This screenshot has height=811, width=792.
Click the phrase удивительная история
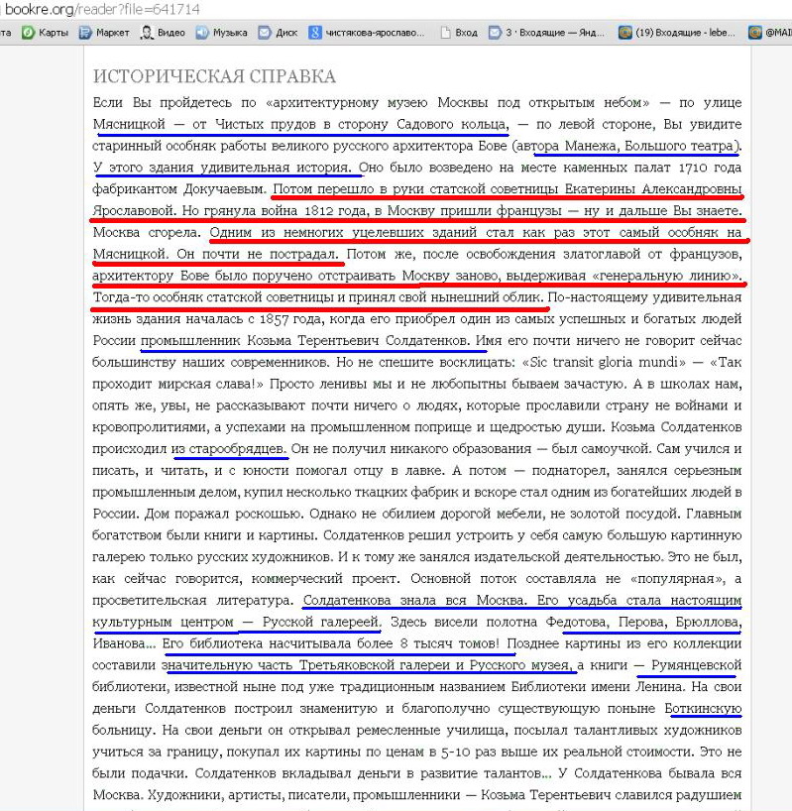click(275, 169)
